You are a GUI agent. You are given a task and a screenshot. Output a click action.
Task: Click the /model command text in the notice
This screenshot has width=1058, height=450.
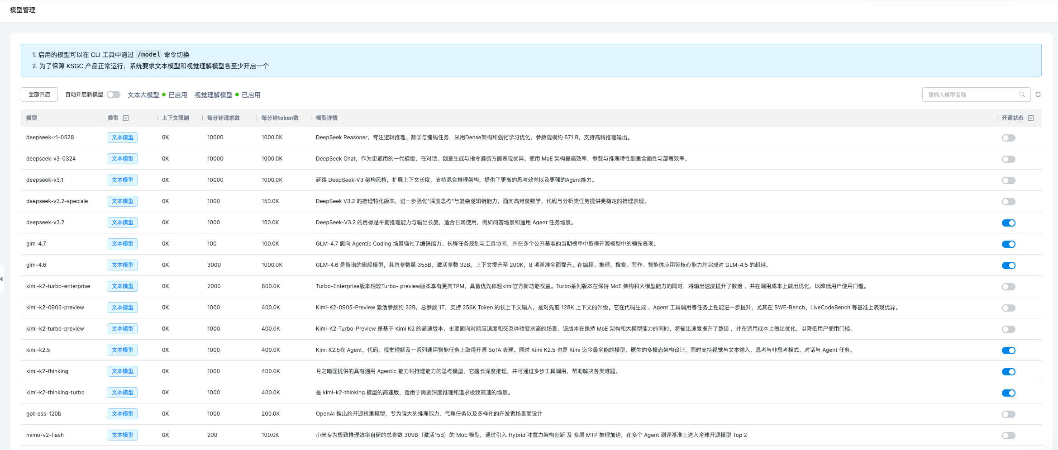[x=149, y=54]
